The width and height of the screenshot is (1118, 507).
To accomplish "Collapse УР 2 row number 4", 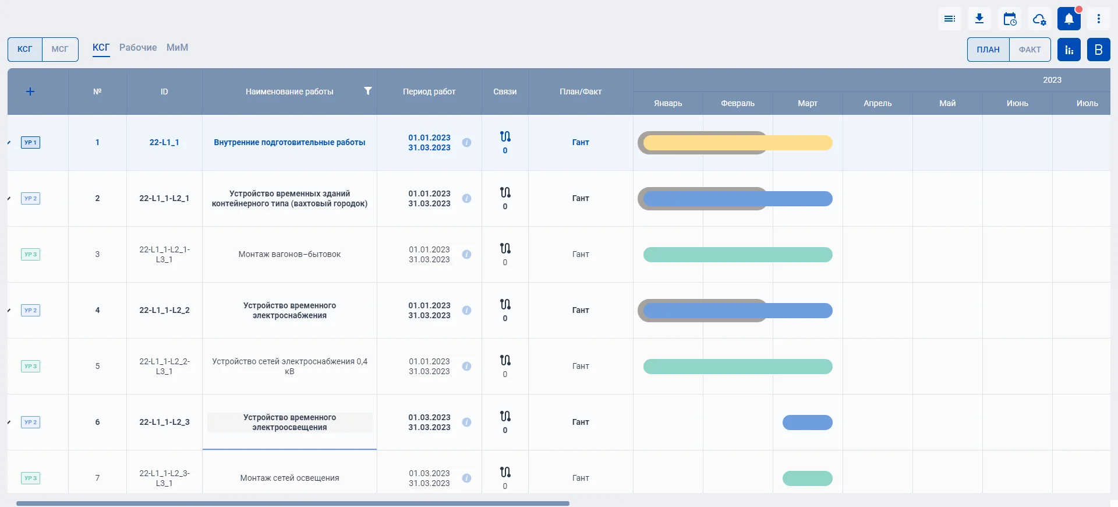I will tap(9, 311).
